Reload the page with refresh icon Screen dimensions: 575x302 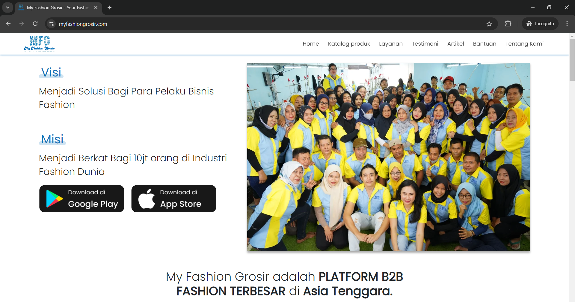[x=35, y=24]
